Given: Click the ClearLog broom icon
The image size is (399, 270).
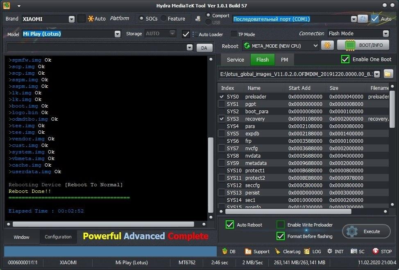Looking at the screenshot, I should [x=278, y=252].
